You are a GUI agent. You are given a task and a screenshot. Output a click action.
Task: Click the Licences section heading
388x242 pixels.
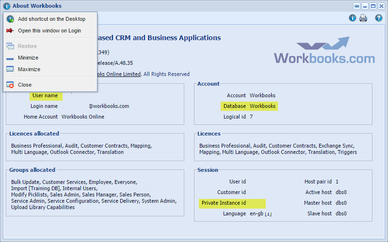pyautogui.click(x=209, y=134)
